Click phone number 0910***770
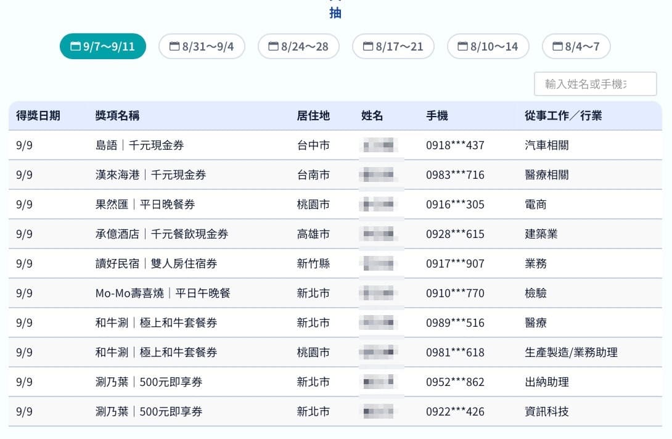The width and height of the screenshot is (672, 439). coord(455,293)
